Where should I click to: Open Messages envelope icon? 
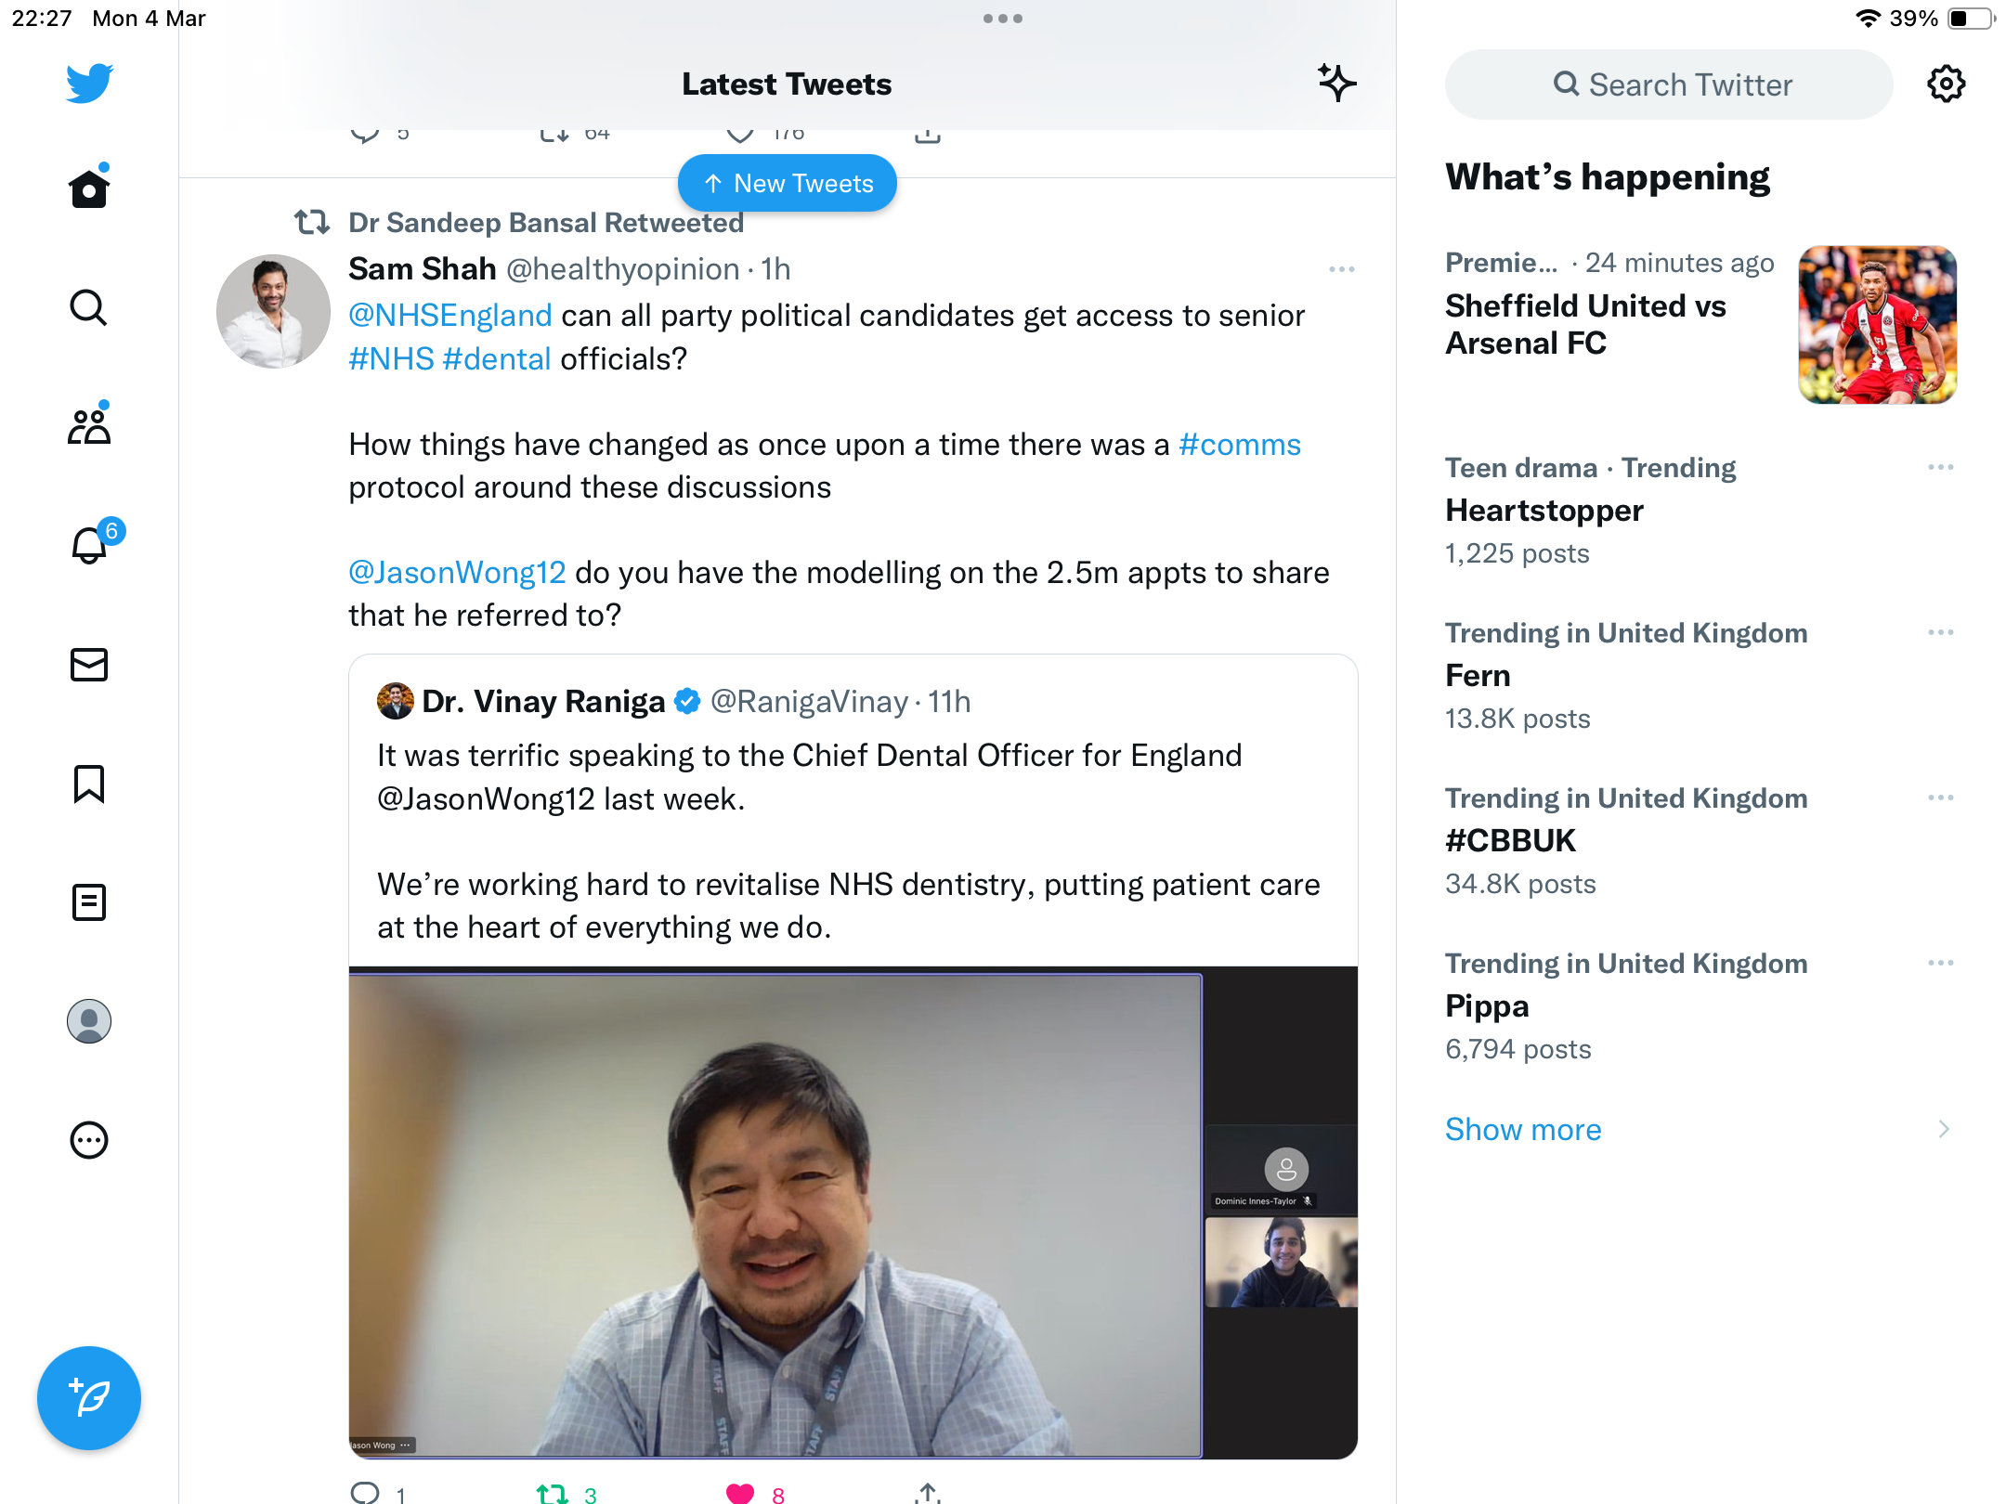89,665
